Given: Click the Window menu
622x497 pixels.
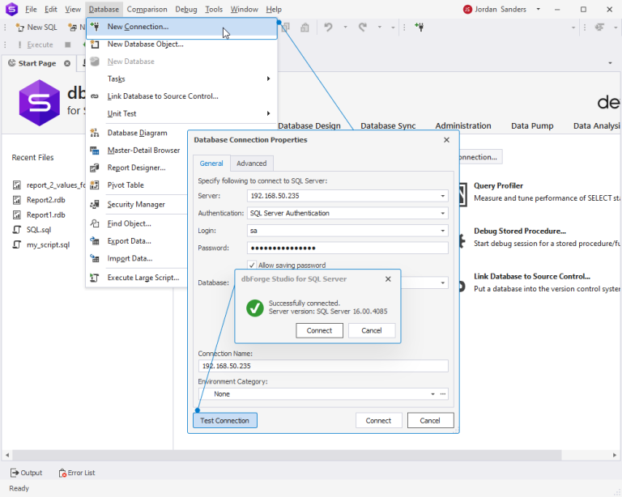Looking at the screenshot, I should point(244,9).
